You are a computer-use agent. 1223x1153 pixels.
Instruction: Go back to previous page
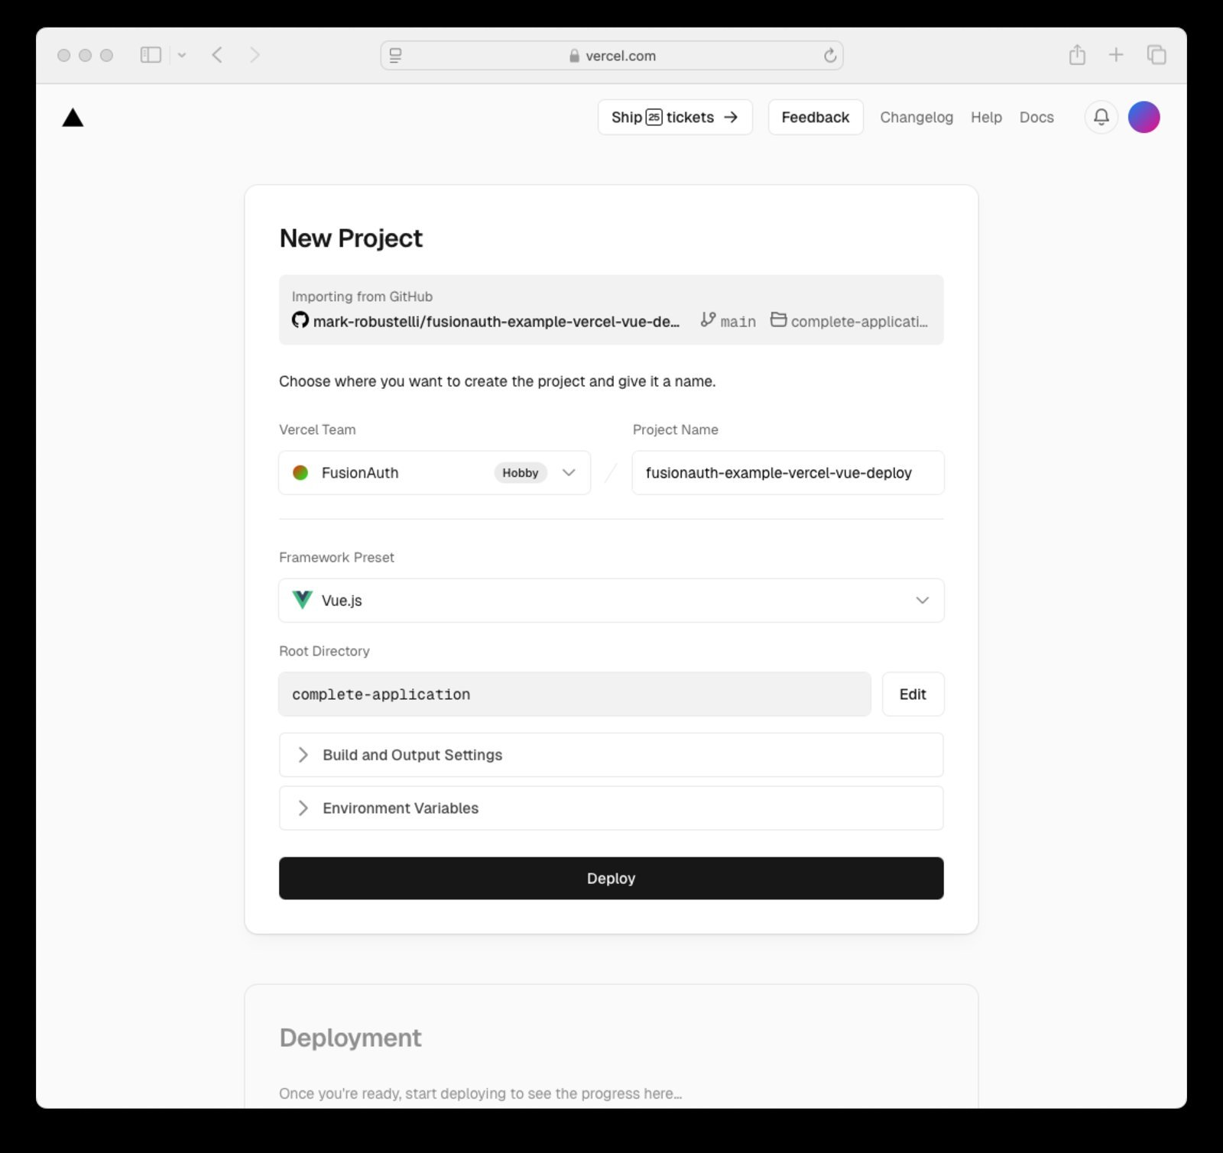217,55
